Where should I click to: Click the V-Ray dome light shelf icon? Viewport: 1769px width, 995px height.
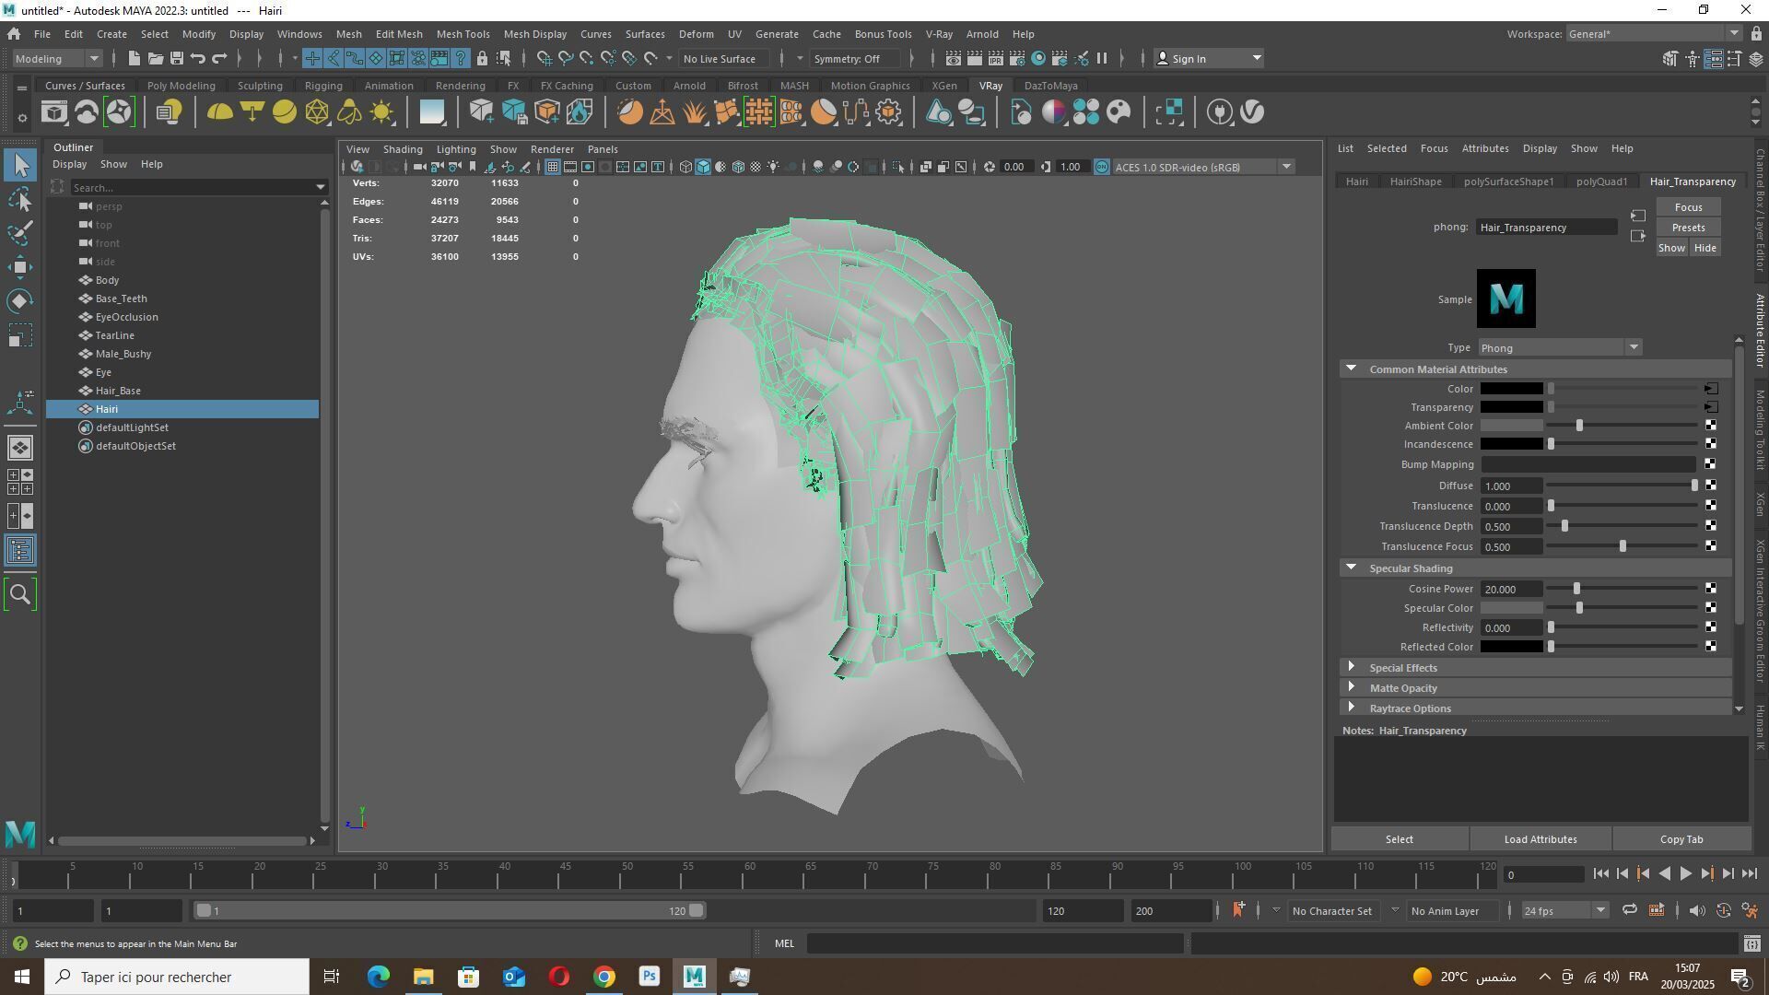tap(219, 112)
